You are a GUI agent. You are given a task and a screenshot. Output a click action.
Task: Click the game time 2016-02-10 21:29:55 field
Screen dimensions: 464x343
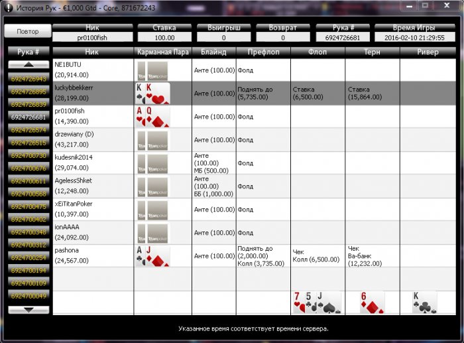414,38
